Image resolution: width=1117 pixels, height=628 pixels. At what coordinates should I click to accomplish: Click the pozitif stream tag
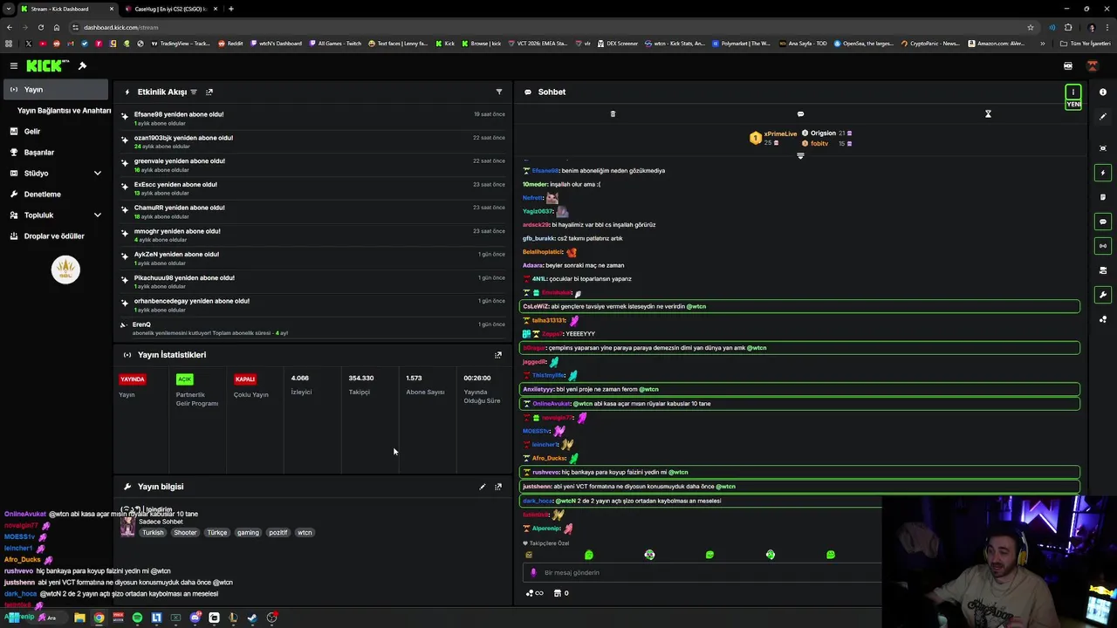[278, 532]
